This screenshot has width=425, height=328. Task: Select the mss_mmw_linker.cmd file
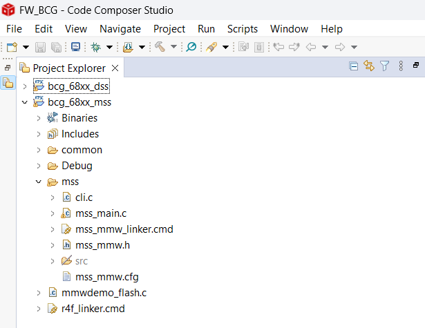tap(124, 229)
